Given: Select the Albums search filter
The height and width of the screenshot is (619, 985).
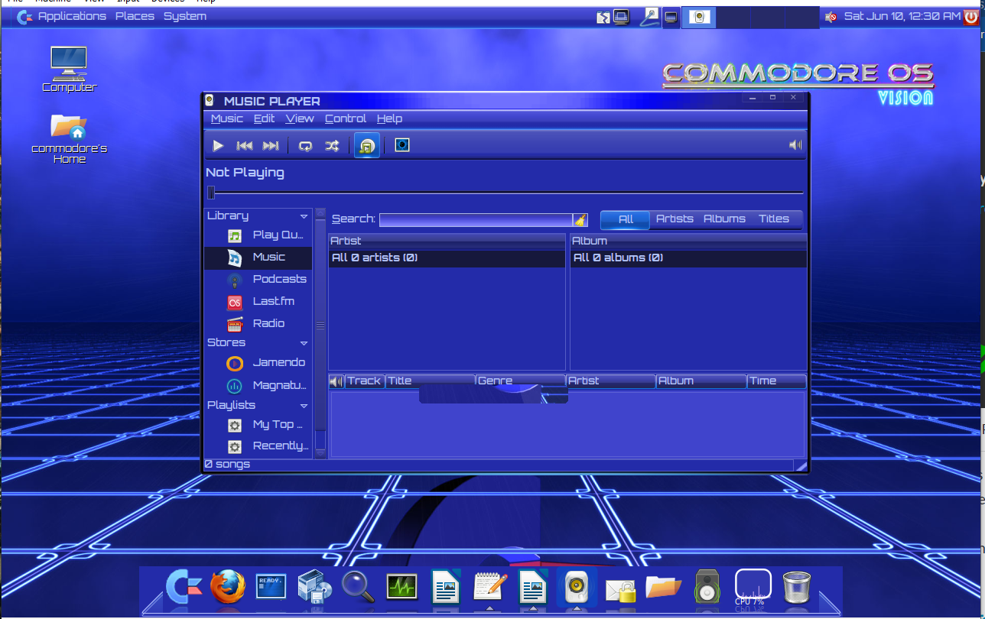Looking at the screenshot, I should (x=724, y=219).
